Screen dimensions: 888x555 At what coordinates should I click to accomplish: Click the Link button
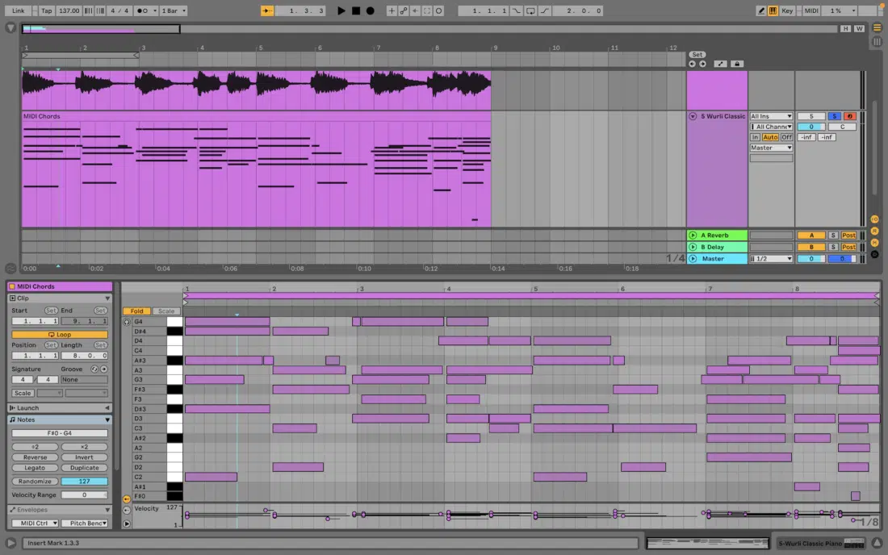18,10
